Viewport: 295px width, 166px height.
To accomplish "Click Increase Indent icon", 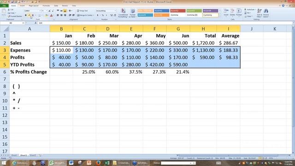I will [73, 15].
